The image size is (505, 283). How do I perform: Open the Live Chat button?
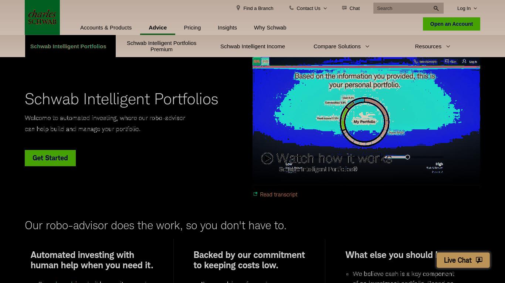tap(463, 260)
